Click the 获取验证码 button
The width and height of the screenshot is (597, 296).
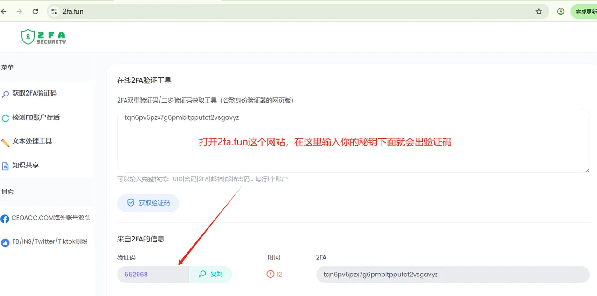148,203
